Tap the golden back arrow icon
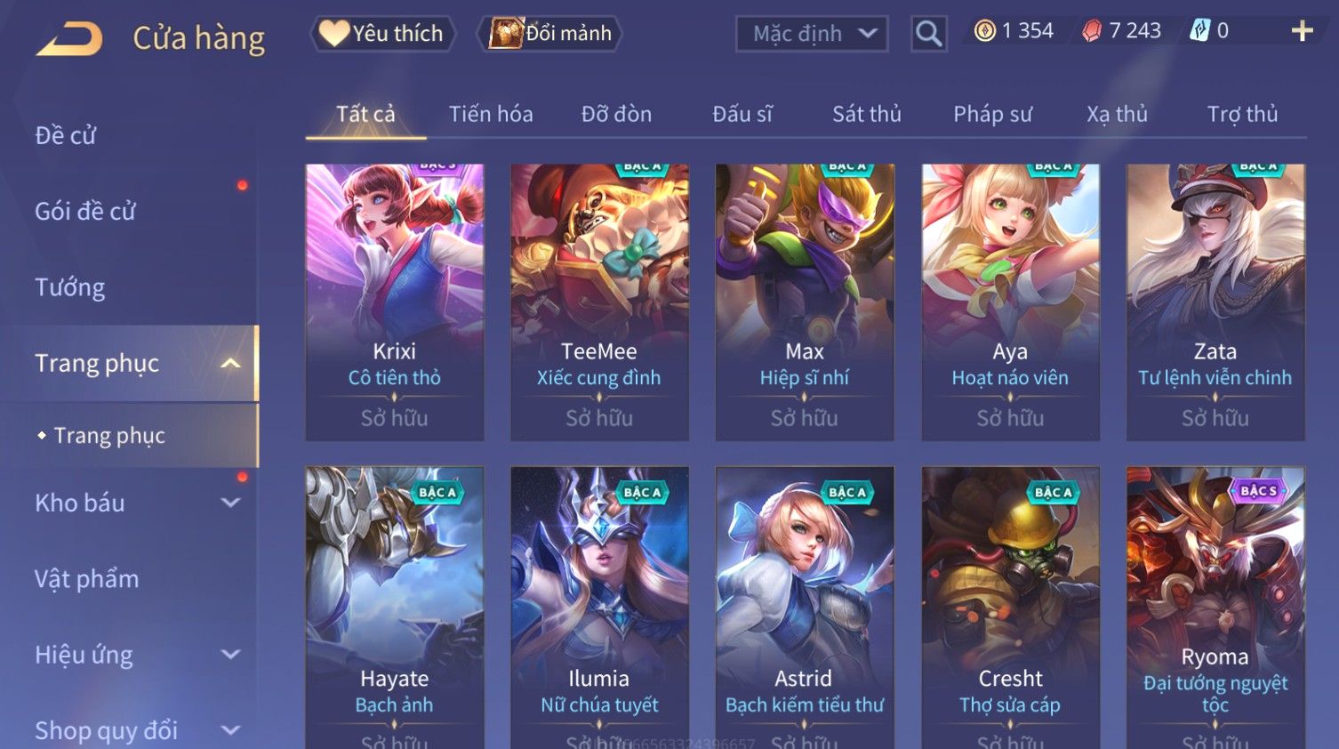 click(68, 38)
